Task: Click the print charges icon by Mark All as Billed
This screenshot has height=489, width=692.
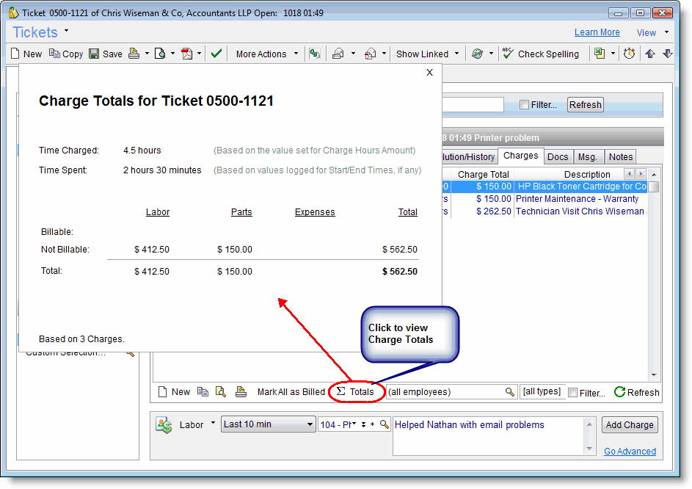Action: [241, 392]
